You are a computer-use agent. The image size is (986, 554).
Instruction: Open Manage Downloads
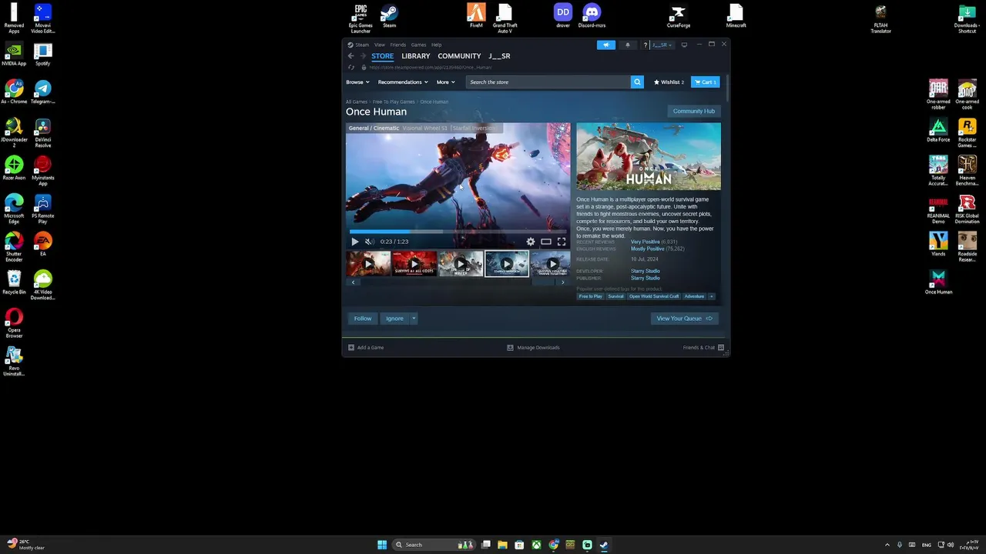pos(533,348)
